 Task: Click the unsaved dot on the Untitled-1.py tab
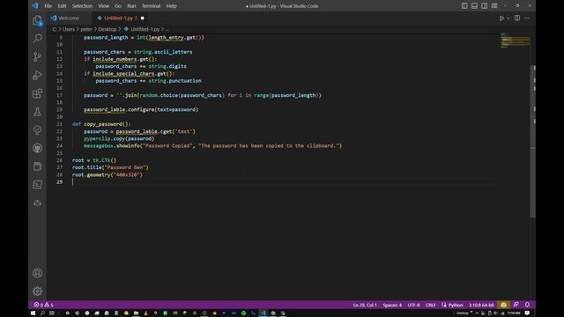click(x=143, y=18)
